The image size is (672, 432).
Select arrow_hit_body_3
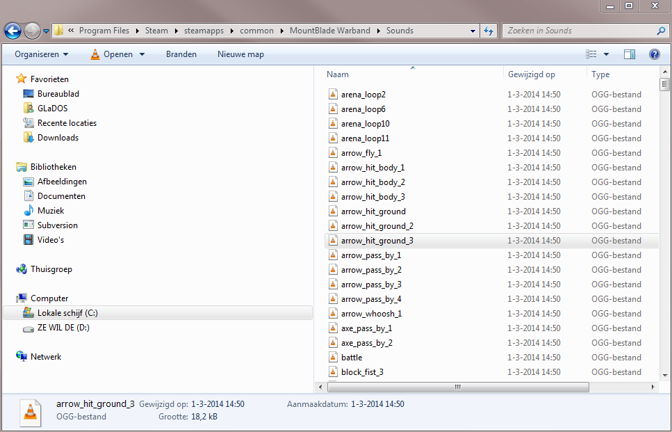pos(373,196)
